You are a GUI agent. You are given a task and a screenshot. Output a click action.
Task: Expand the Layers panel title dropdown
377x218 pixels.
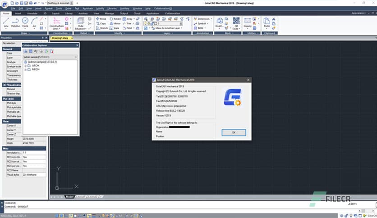point(172,33)
